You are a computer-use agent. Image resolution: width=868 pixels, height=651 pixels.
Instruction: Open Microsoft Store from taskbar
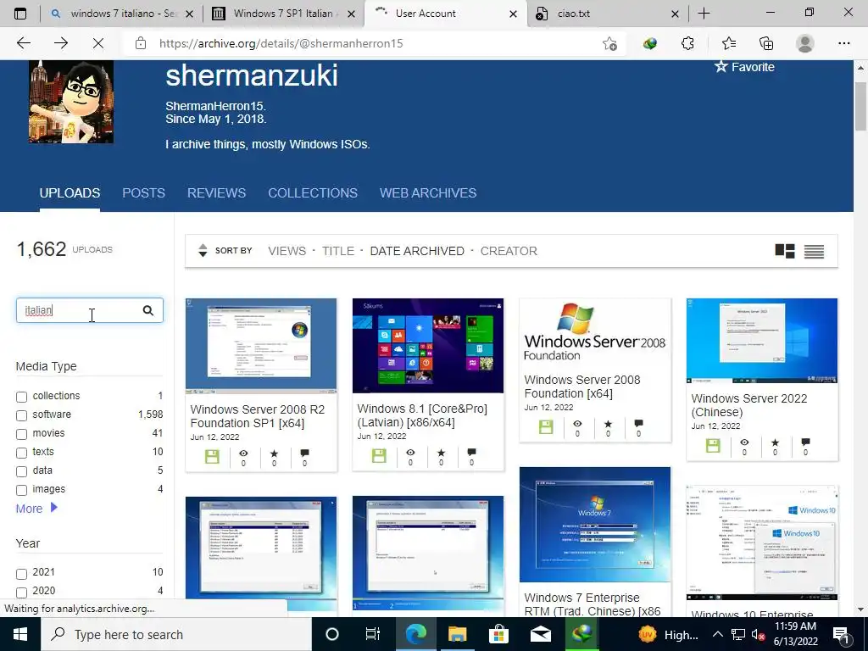[x=498, y=634]
